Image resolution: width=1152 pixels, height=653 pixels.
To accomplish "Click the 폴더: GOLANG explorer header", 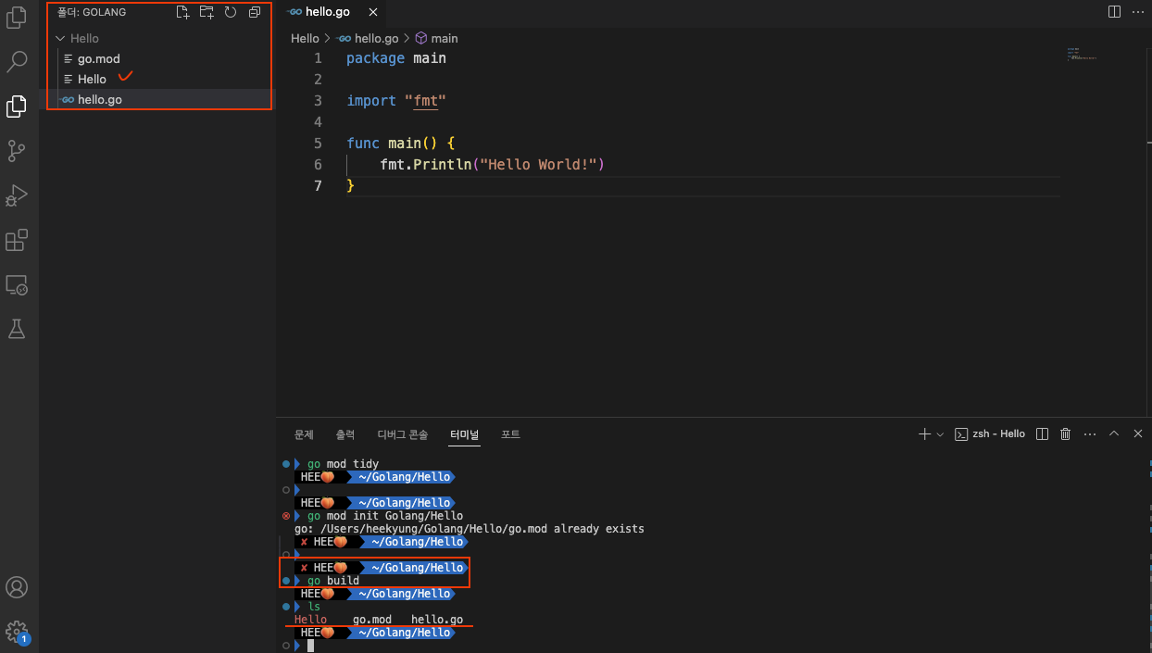I will tap(92, 12).
